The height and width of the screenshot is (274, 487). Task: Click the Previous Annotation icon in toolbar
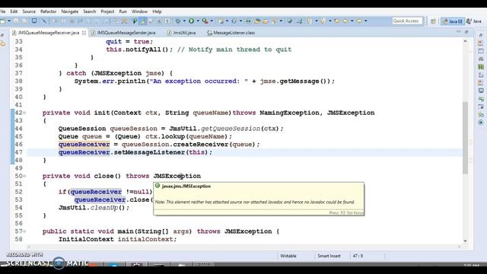pos(323,21)
